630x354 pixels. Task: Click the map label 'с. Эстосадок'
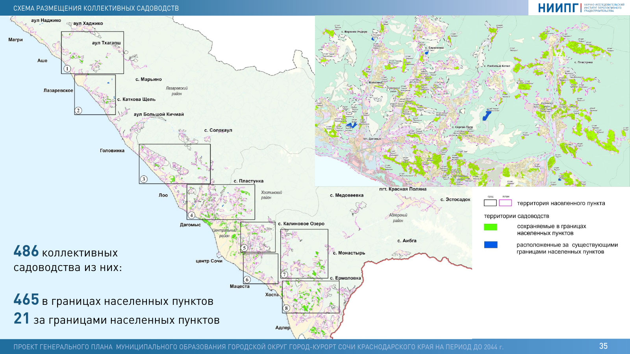[x=455, y=200]
